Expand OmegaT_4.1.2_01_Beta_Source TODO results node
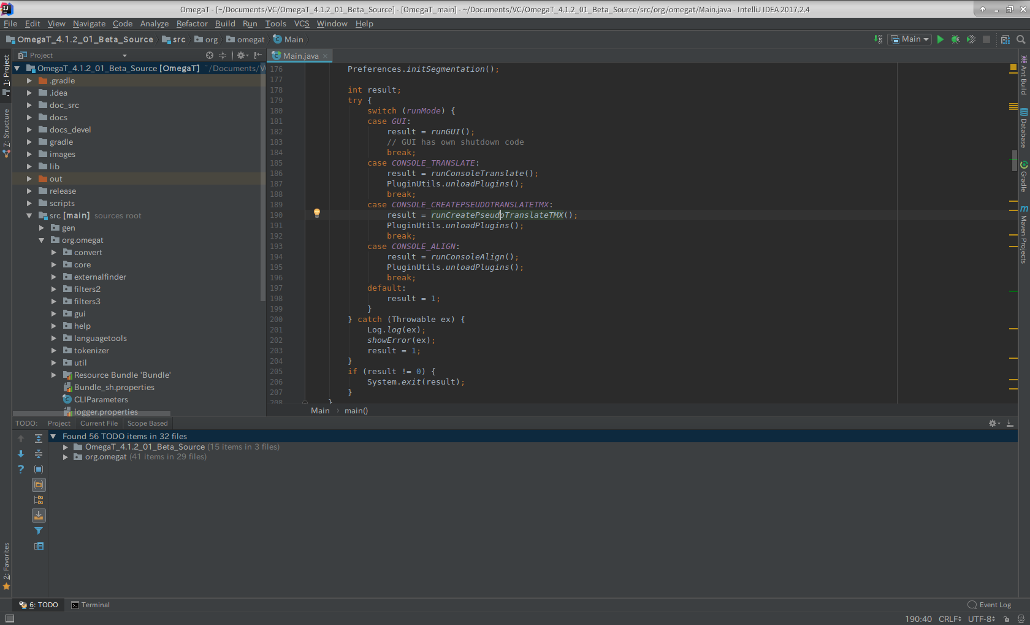1030x625 pixels. 65,447
